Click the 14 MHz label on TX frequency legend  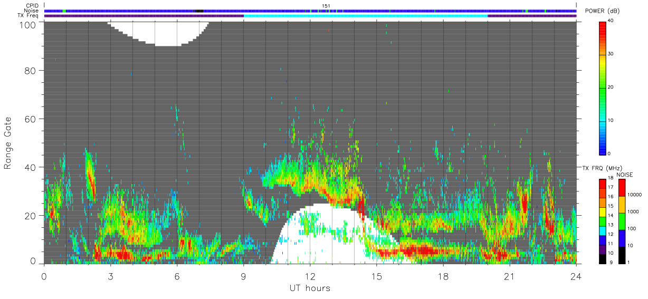pyautogui.click(x=609, y=216)
